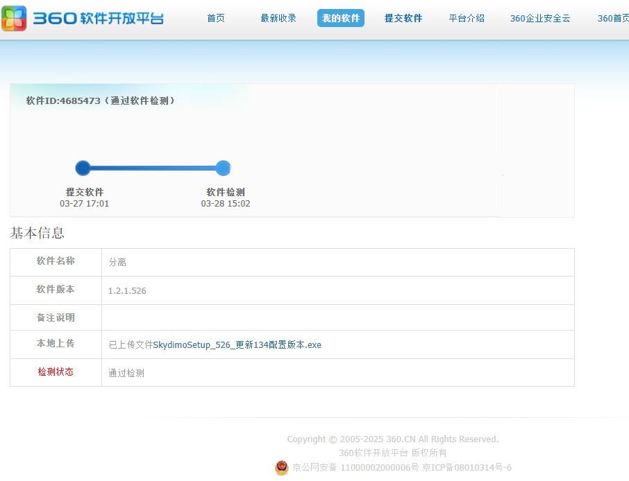Click the police badge icon in the footer

pyautogui.click(x=282, y=468)
